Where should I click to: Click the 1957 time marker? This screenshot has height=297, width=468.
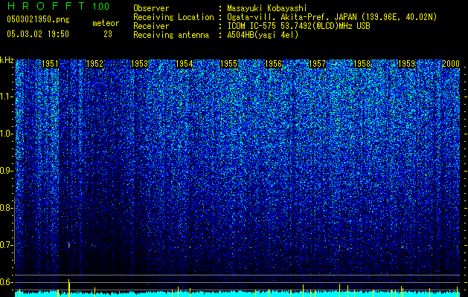click(317, 64)
